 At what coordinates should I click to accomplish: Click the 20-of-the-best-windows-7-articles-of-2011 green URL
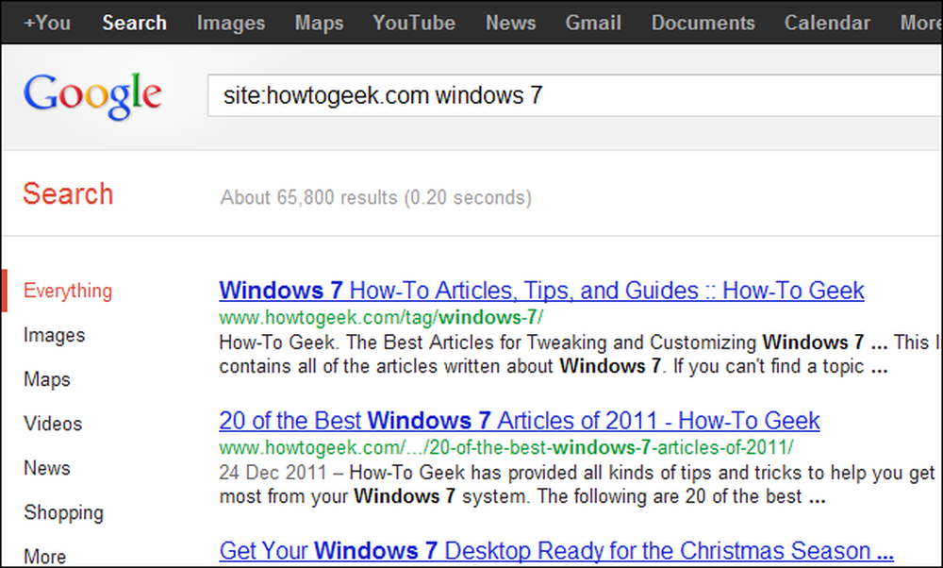coord(506,447)
